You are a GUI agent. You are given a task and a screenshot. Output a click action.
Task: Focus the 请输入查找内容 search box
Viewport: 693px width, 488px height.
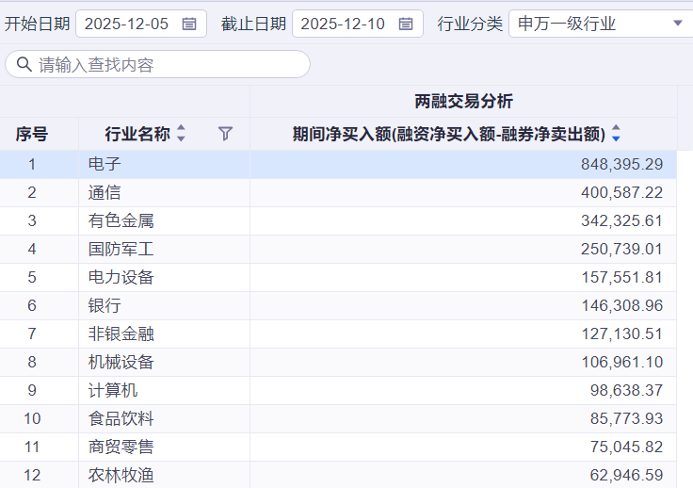[158, 65]
